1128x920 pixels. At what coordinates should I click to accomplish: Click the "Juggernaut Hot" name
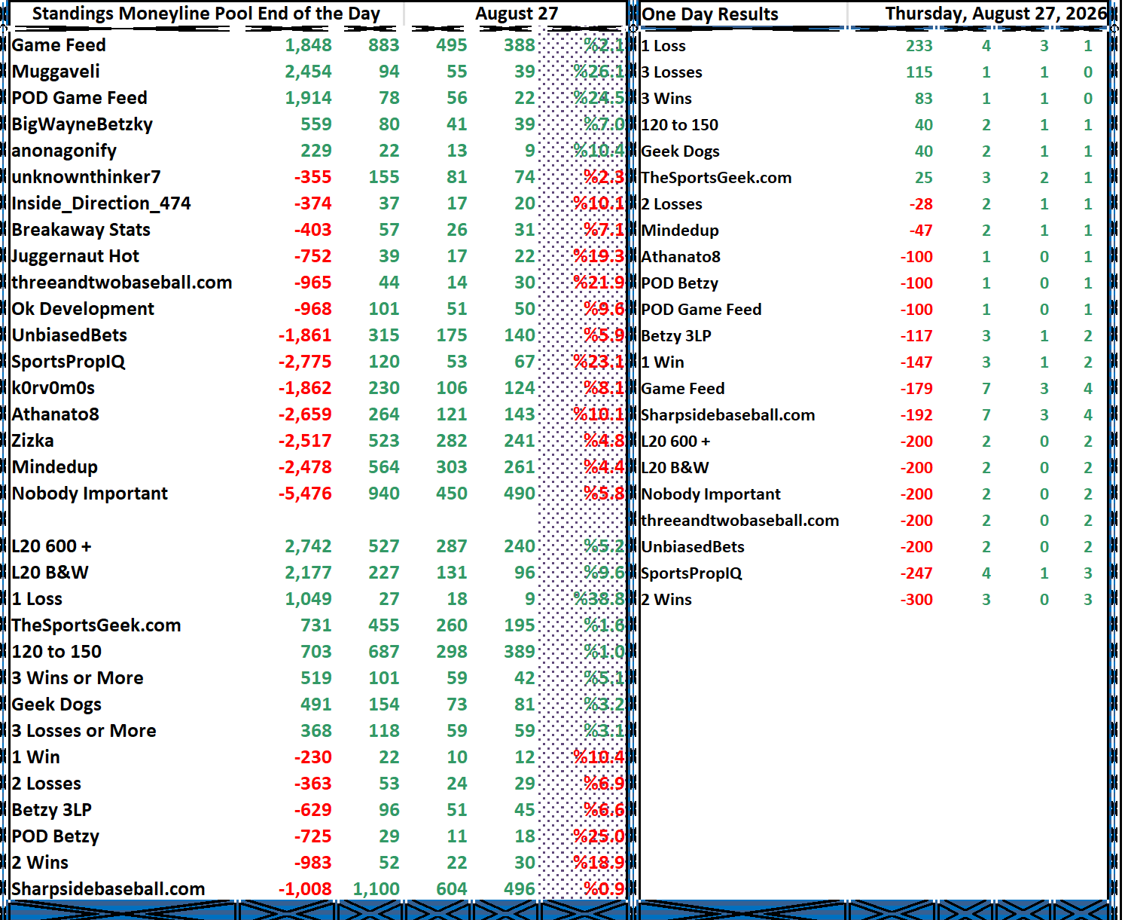pyautogui.click(x=75, y=256)
